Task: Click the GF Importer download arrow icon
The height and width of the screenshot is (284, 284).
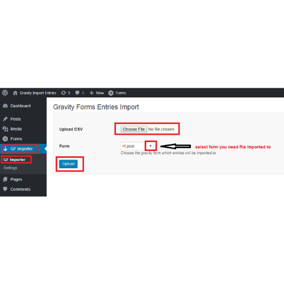Action: click(5, 149)
